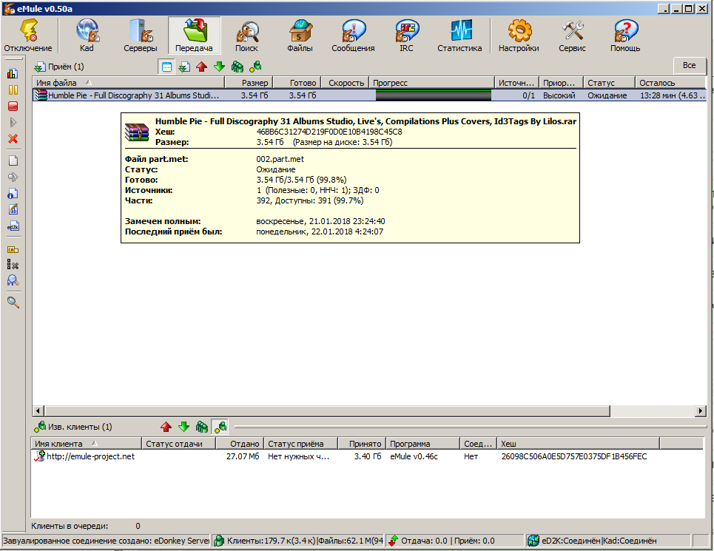Sort clients by Программа header
Viewport: 714px width, 551px height.
click(x=422, y=444)
